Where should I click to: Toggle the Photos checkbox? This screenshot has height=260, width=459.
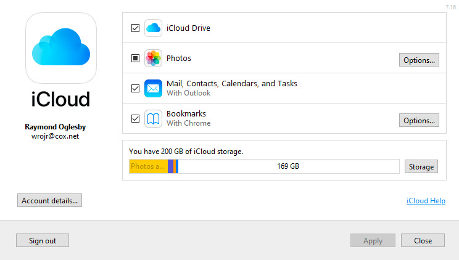[135, 58]
